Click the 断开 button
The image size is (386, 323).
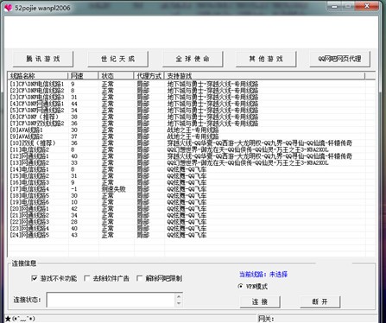pos(320,301)
